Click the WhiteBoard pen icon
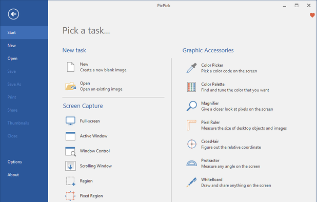Image resolution: width=317 pixels, height=202 pixels. coord(191,182)
